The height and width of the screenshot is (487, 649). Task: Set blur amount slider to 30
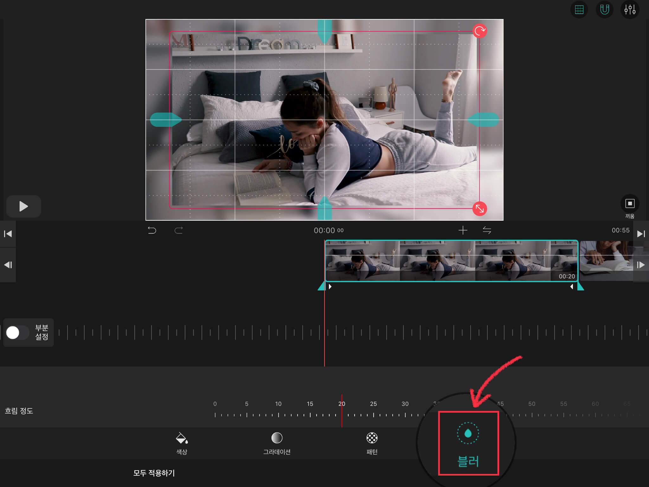(405, 415)
